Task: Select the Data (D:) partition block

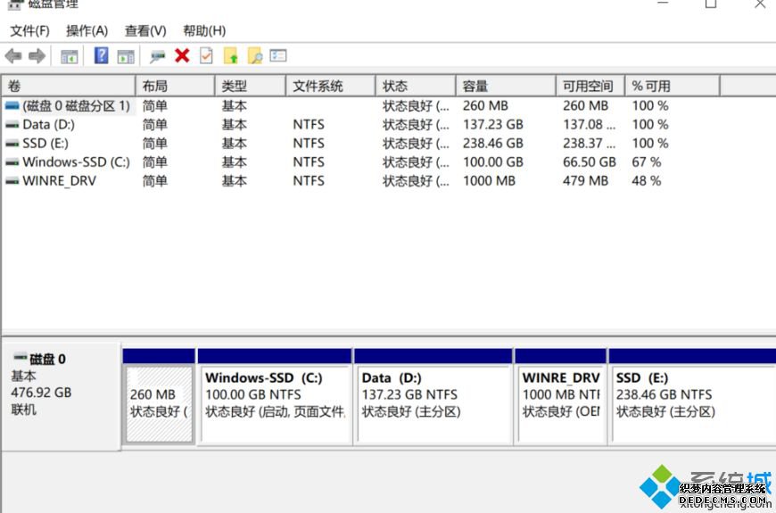Action: (433, 396)
